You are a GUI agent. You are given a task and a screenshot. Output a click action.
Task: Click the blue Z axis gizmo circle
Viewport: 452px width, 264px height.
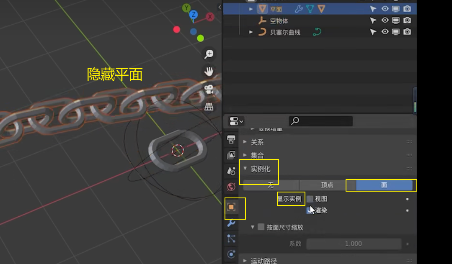(194, 14)
